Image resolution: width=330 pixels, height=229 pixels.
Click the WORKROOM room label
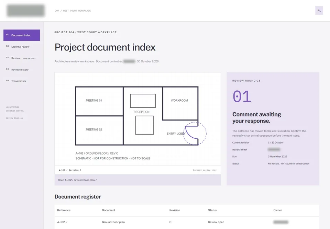179,101
